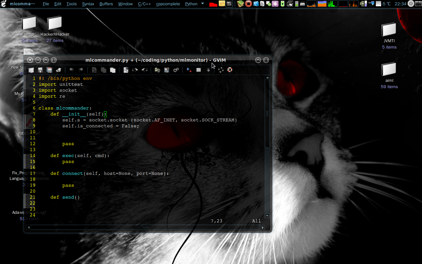The height and width of the screenshot is (264, 422).
Task: Click the Save All files toolbar icon
Action: (49, 70)
